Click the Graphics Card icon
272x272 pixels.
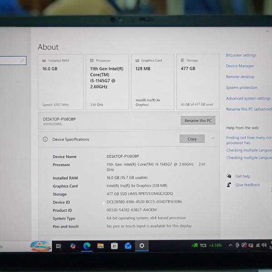(x=137, y=61)
